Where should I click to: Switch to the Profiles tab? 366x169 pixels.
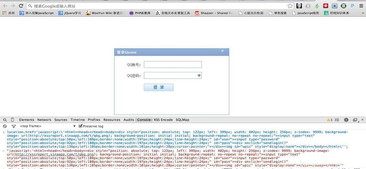click(x=94, y=120)
